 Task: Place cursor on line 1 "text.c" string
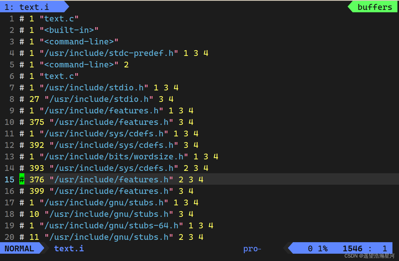[x=59, y=19]
